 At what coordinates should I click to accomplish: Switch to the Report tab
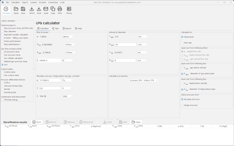67,28
